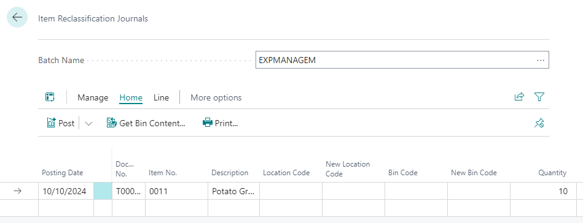
Task: Edit the Posting Date 10/10/2024 cell
Action: tap(66, 191)
